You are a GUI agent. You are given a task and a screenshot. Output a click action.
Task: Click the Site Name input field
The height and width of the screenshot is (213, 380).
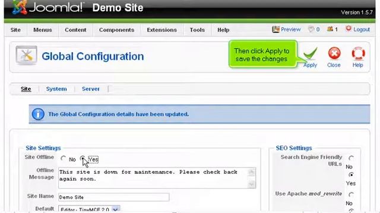pyautogui.click(x=113, y=197)
